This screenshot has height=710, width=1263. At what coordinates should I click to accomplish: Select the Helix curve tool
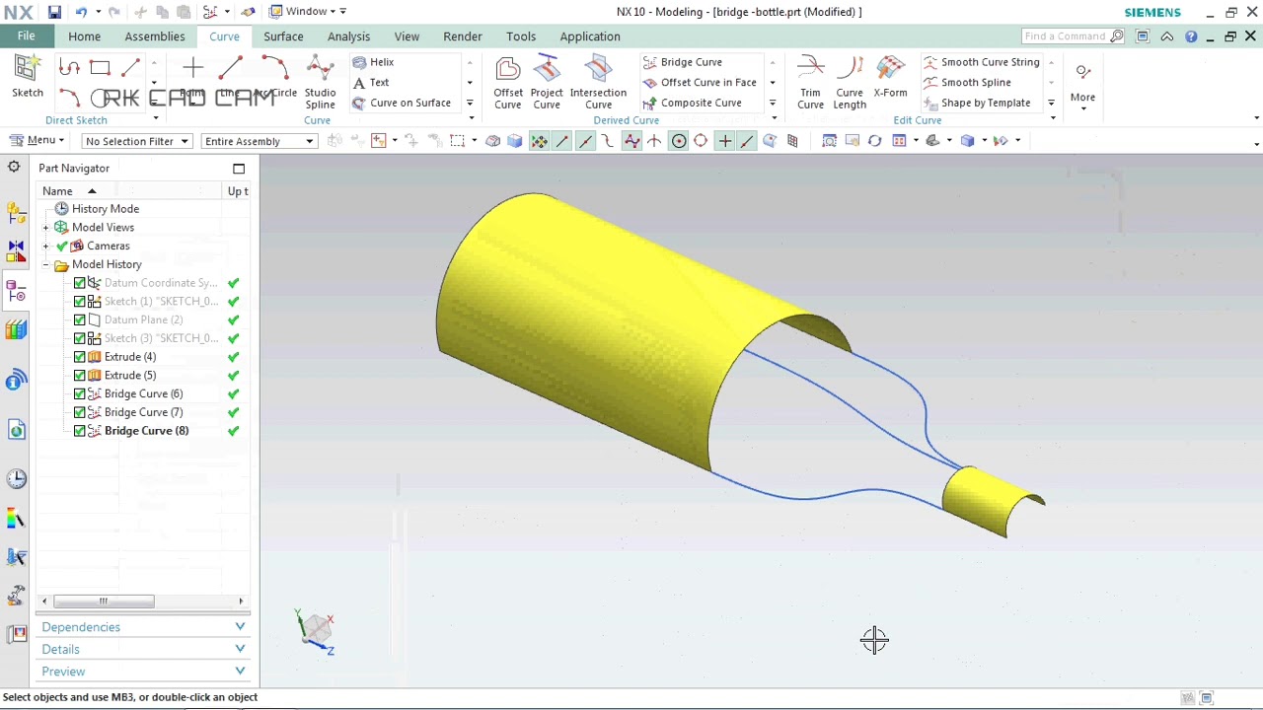pyautogui.click(x=373, y=62)
